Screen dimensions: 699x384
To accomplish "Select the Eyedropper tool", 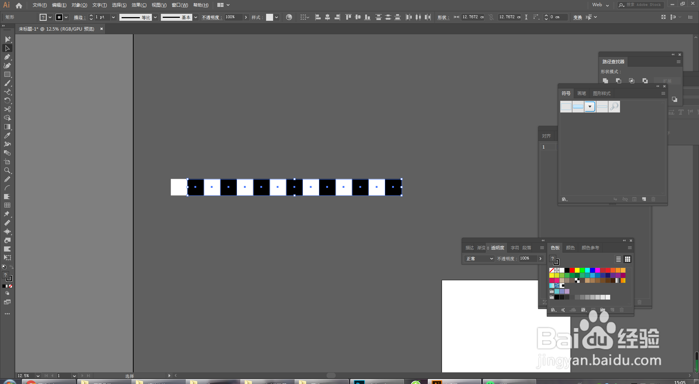I will (x=7, y=135).
